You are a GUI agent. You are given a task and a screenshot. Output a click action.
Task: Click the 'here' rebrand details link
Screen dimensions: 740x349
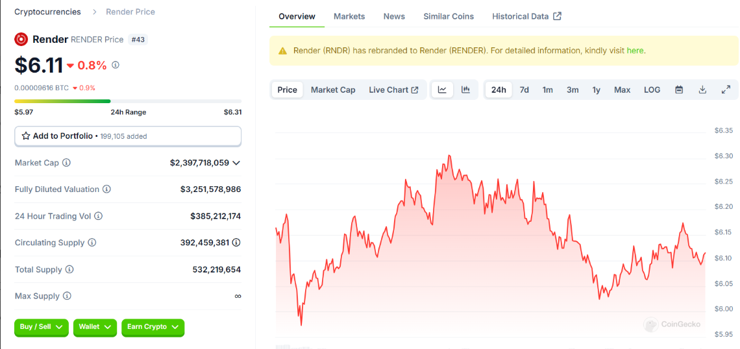(635, 51)
